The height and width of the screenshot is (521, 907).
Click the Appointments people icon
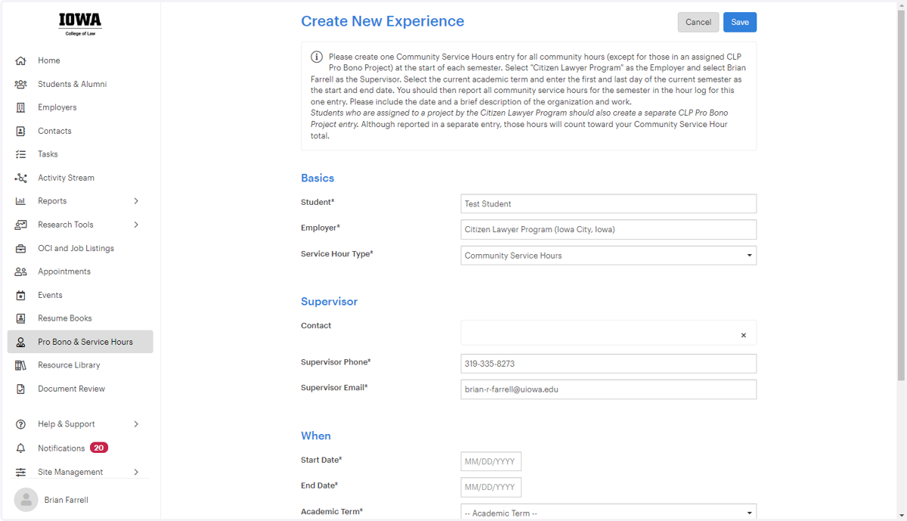[21, 271]
